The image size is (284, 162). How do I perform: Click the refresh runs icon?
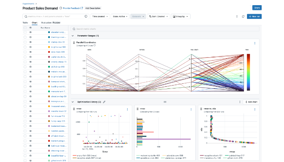click(x=243, y=16)
